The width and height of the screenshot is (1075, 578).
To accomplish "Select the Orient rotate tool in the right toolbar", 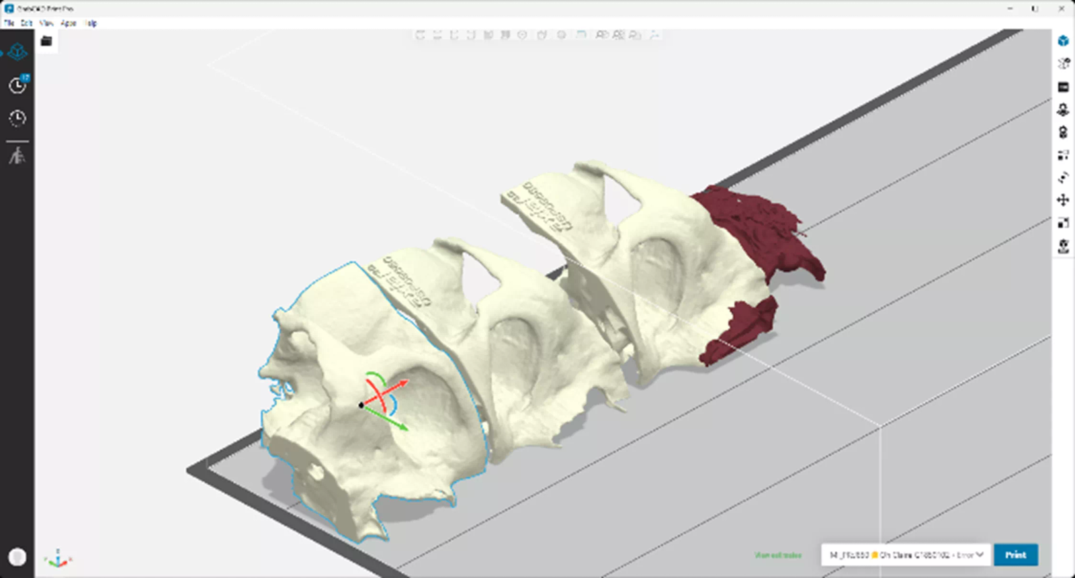I will tap(1063, 178).
